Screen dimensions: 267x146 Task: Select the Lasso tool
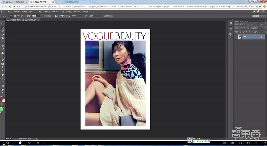[x=3, y=31]
